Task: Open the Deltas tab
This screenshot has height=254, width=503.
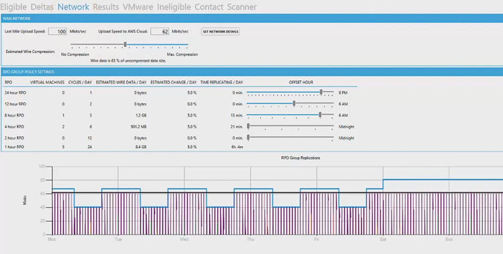Action: click(42, 7)
